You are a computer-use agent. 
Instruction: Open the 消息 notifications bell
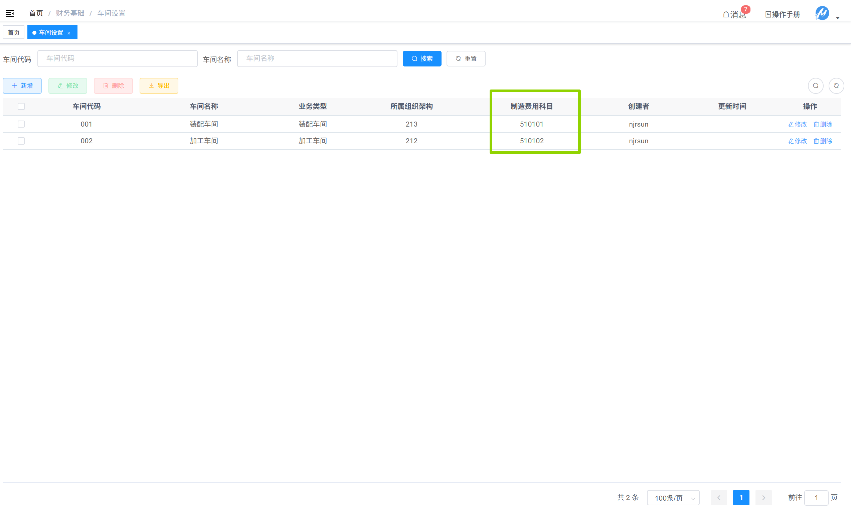coord(734,14)
